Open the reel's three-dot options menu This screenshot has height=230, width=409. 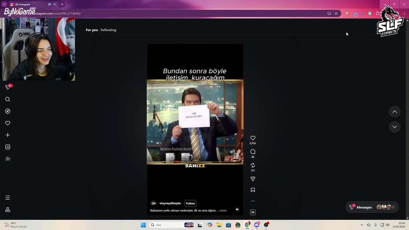click(x=253, y=201)
